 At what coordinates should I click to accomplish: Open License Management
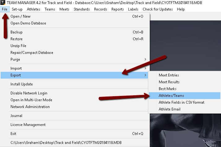coord(75,125)
